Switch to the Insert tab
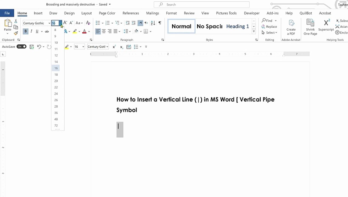This screenshot has height=197, width=348. click(x=38, y=13)
